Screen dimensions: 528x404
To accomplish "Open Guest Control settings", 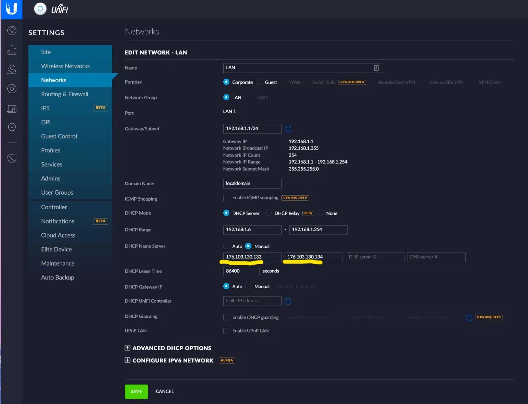I will pos(70,136).
